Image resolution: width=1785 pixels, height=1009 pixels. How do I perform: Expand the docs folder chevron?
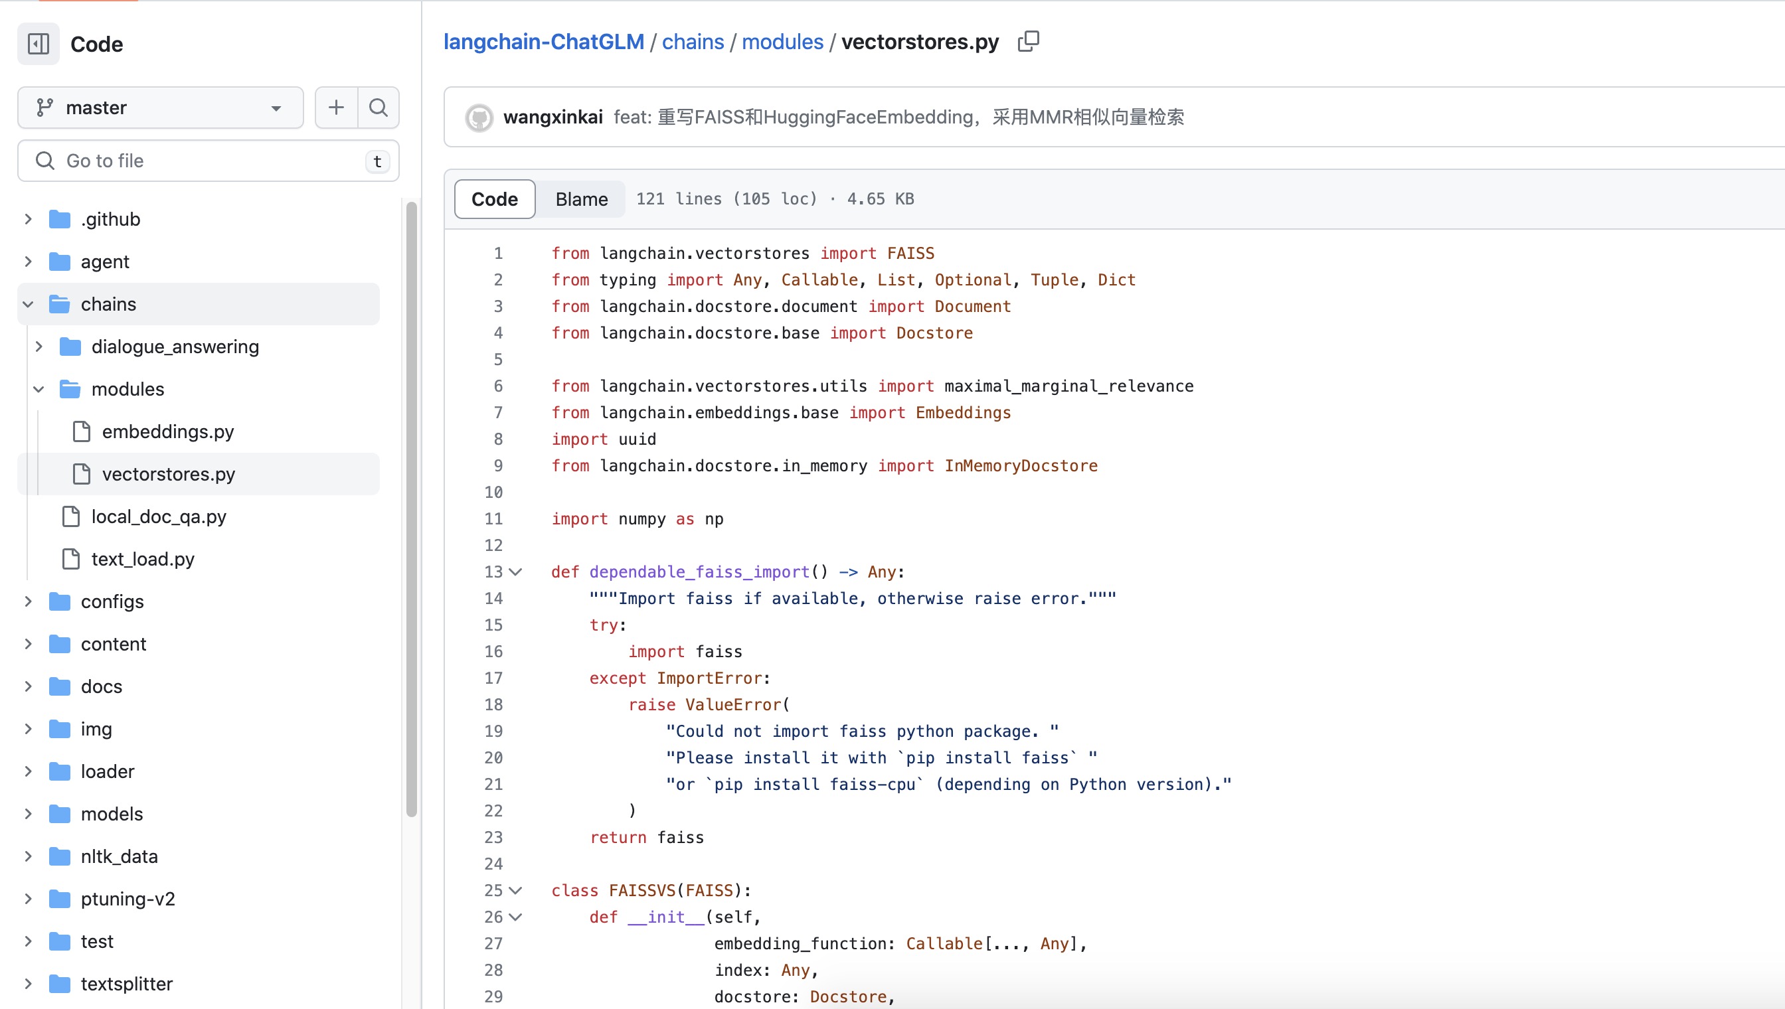tap(29, 686)
